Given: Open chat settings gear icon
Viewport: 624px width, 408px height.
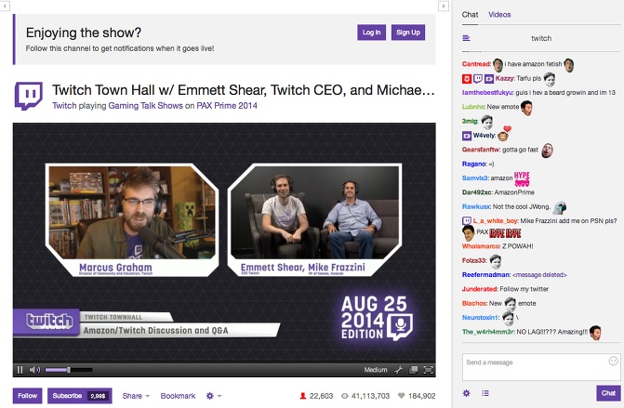Looking at the screenshot, I should tap(467, 394).
